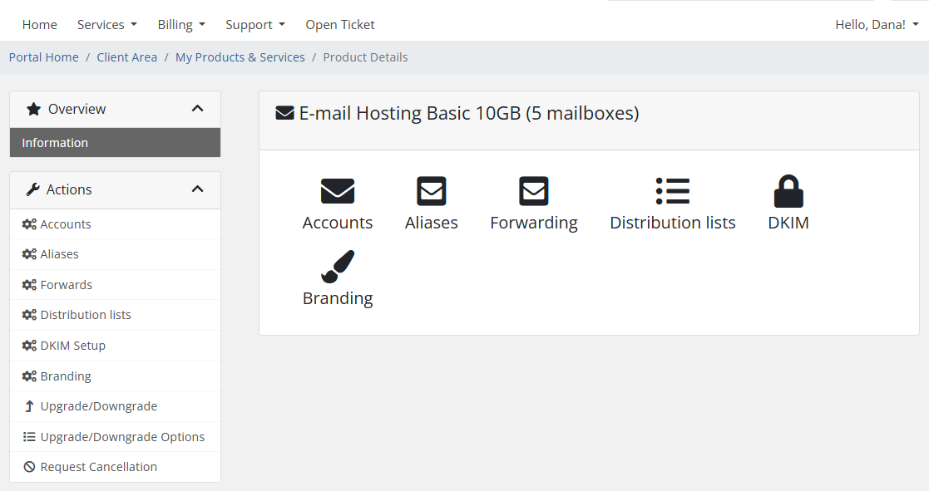Open the Forwarding icon in main panel
Image resolution: width=929 pixels, height=491 pixels.
point(533,191)
